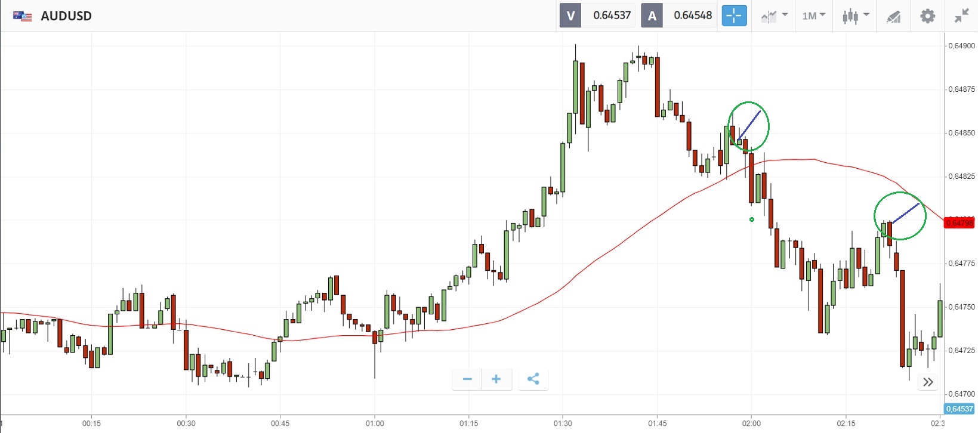Select the drawing tools pencil icon
This screenshot has height=433, width=978.
pos(893,16)
